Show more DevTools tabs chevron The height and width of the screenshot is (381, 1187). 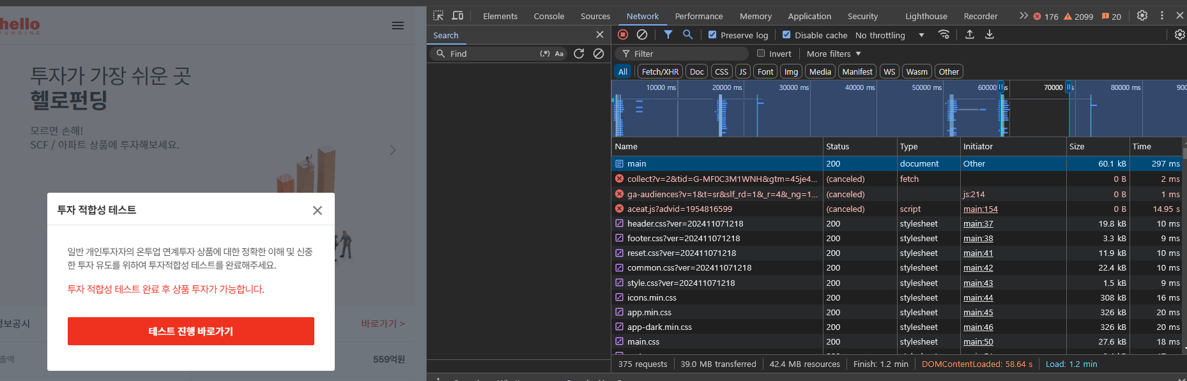[1023, 15]
